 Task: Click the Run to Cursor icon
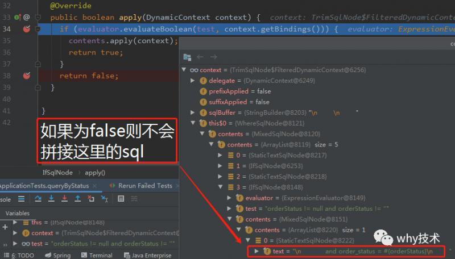coord(105,199)
